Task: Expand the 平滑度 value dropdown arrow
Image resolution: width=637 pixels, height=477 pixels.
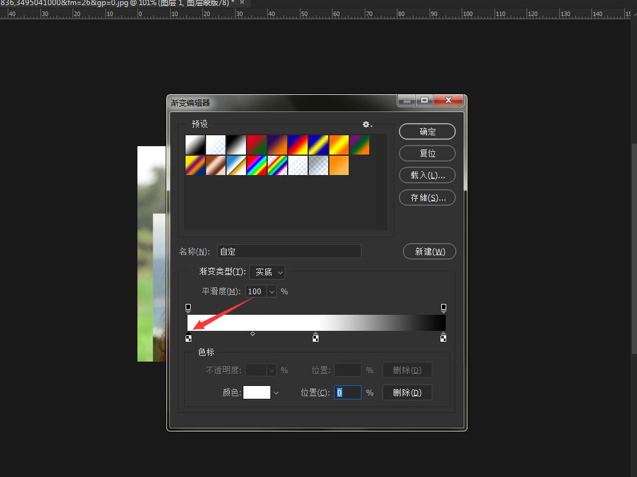Action: (272, 292)
